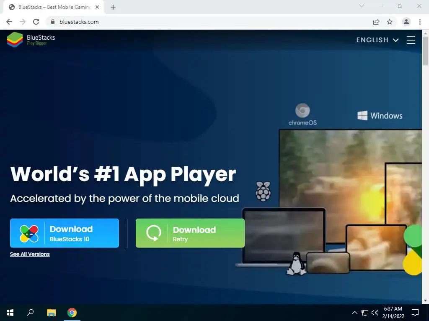Click the retry arrow icon on the green button

(x=153, y=233)
